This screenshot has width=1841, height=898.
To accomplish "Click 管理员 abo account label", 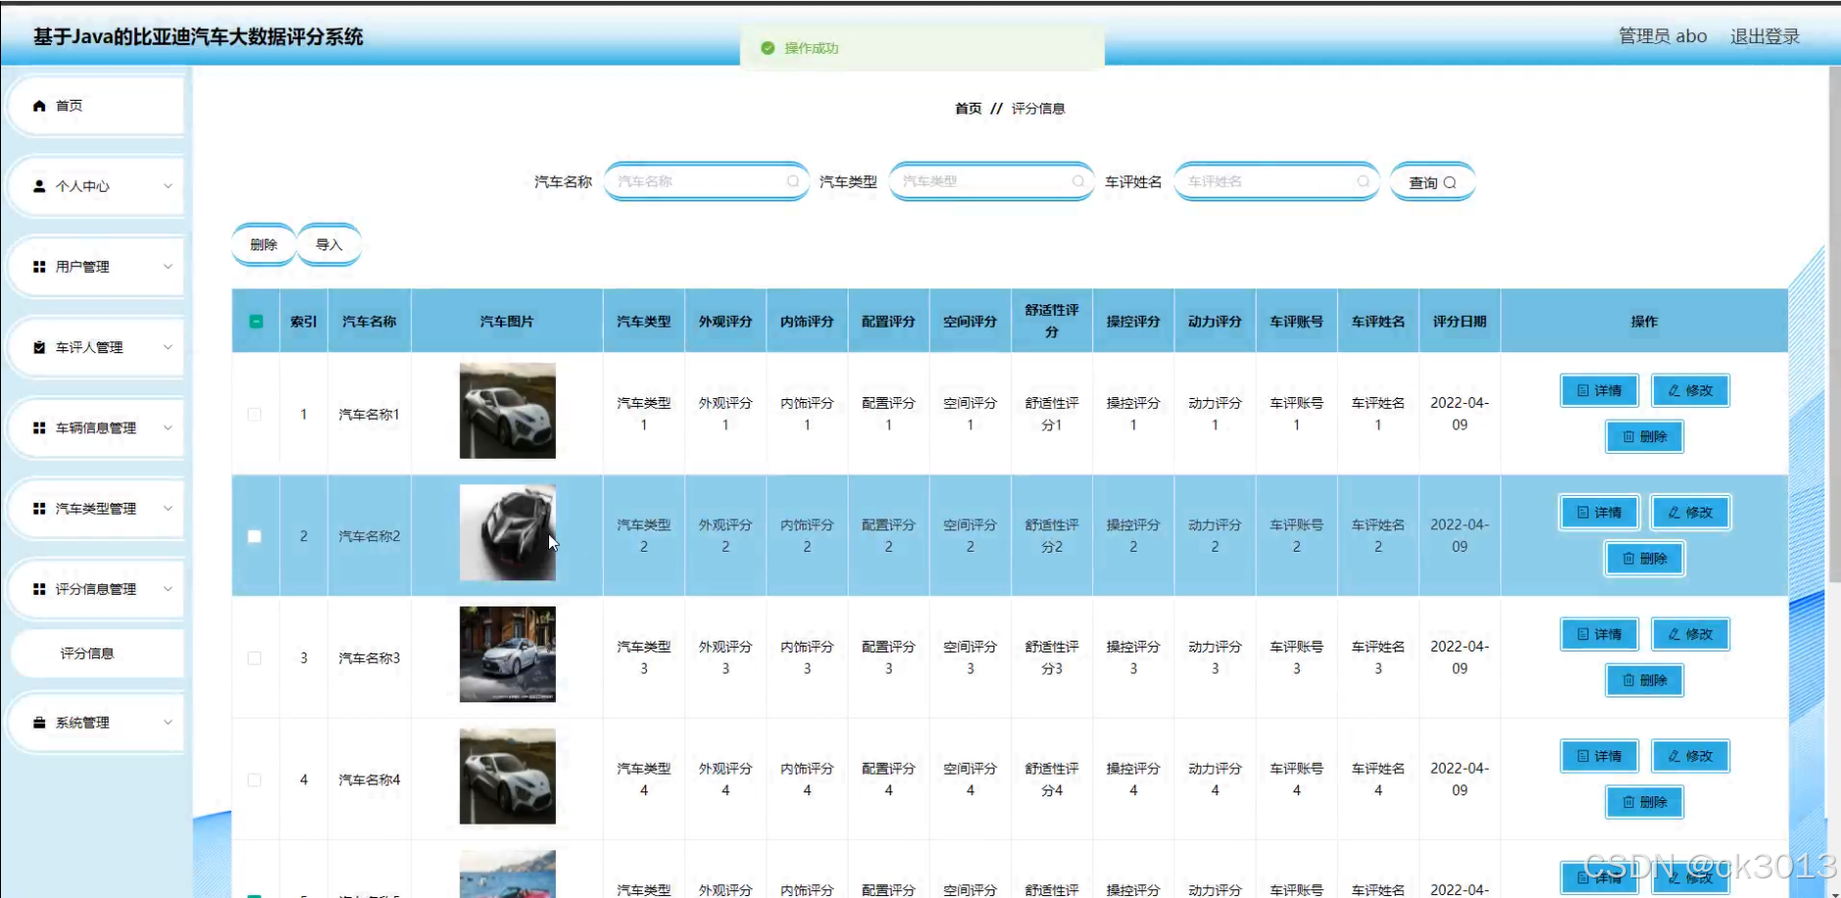I will click(x=1662, y=36).
